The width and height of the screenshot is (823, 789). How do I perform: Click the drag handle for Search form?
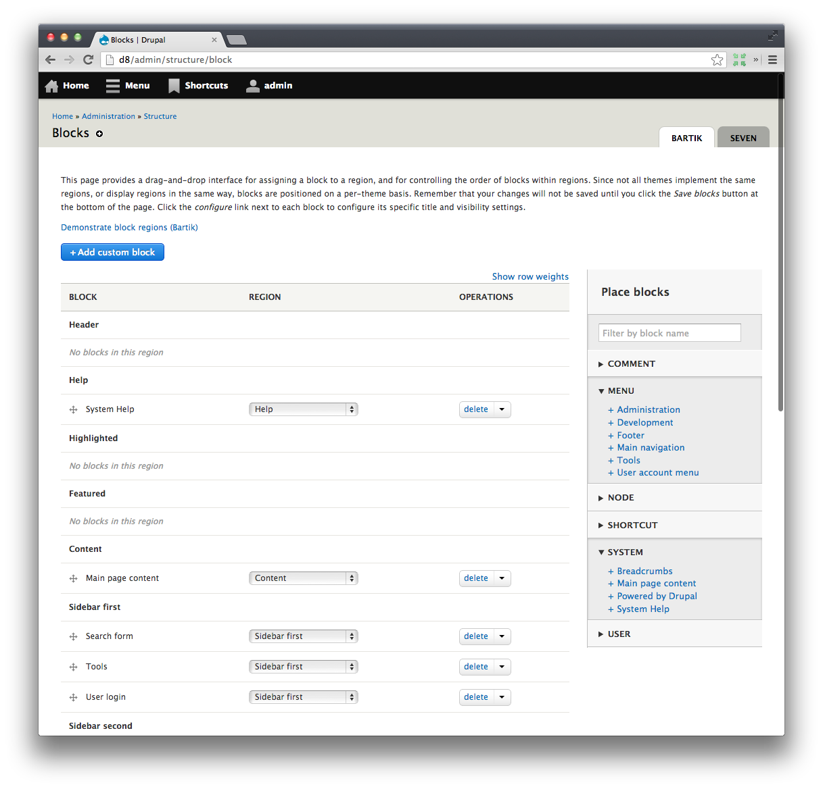[73, 636]
